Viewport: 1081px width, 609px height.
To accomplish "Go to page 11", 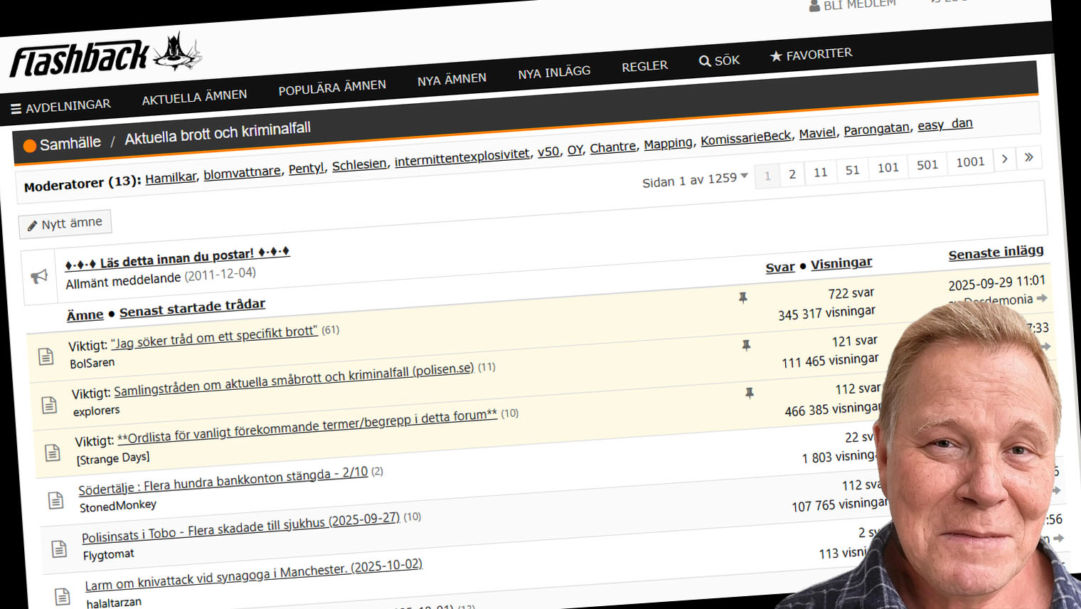I will (x=820, y=172).
